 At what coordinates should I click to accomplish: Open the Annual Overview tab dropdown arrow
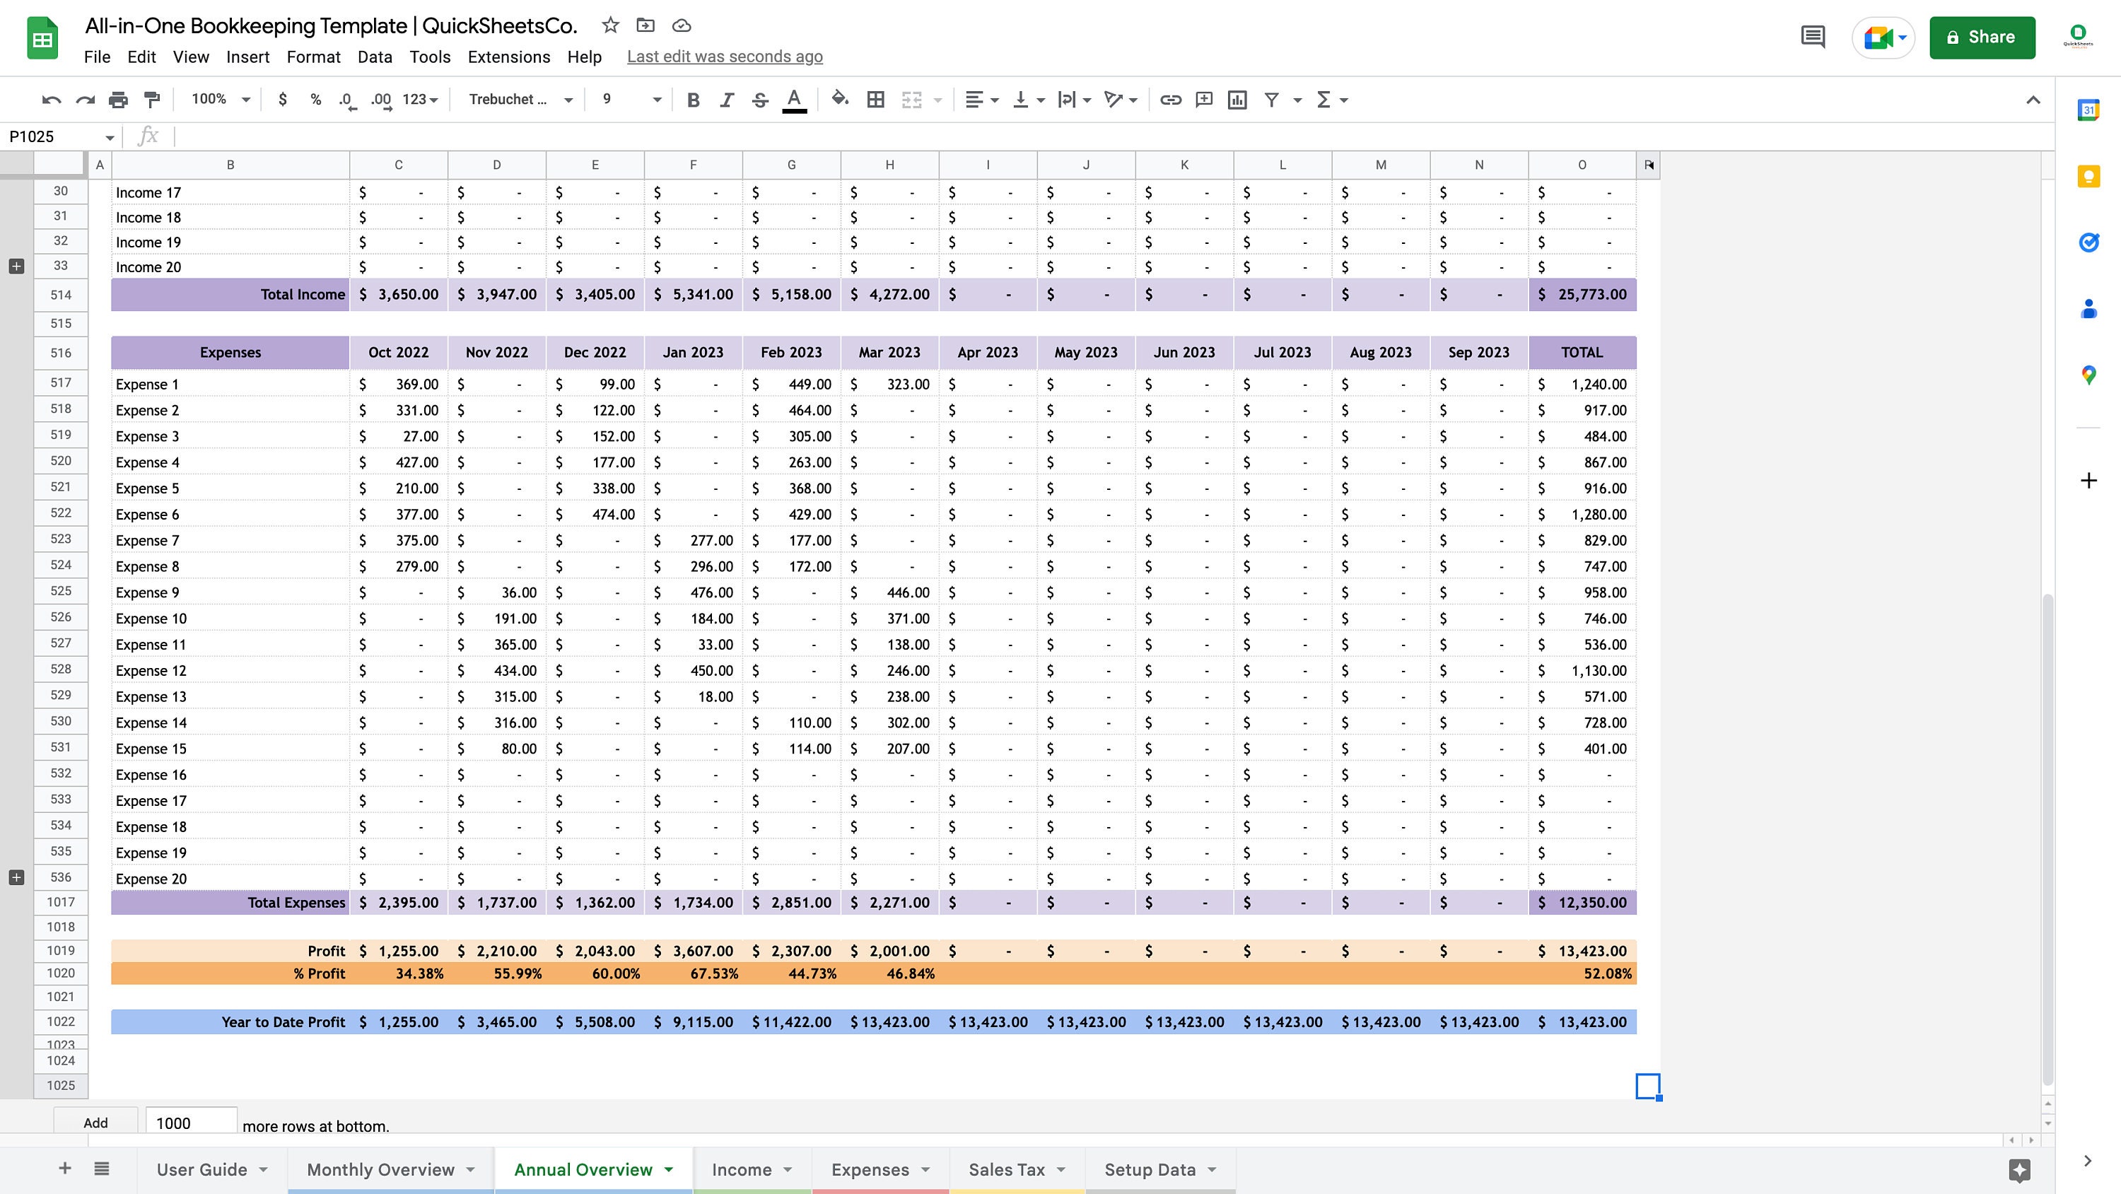click(x=669, y=1169)
